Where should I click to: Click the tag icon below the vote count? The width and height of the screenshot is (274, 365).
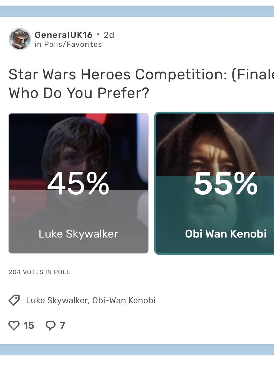pyautogui.click(x=14, y=300)
